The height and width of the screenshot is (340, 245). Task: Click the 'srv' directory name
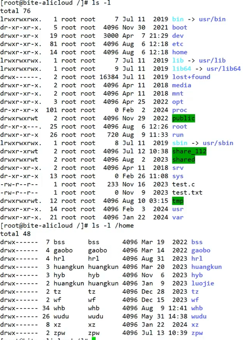tap(178, 168)
